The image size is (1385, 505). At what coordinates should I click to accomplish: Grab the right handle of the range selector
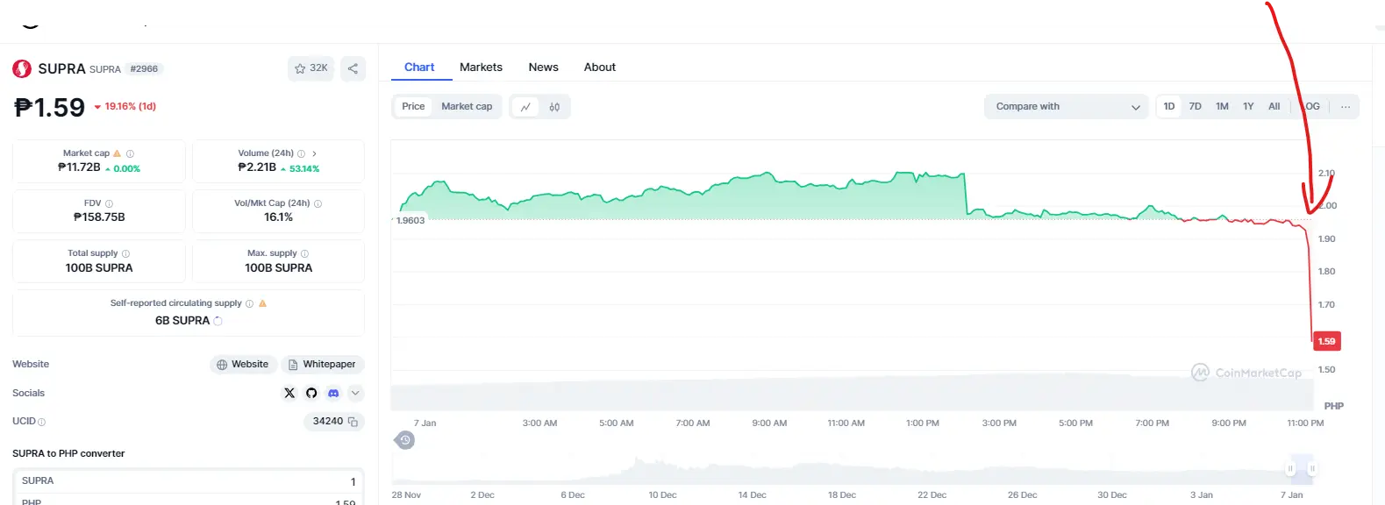point(1312,469)
